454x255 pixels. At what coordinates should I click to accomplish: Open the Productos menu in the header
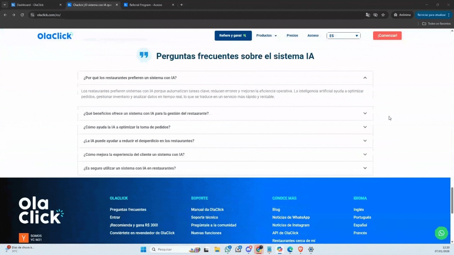click(x=266, y=35)
